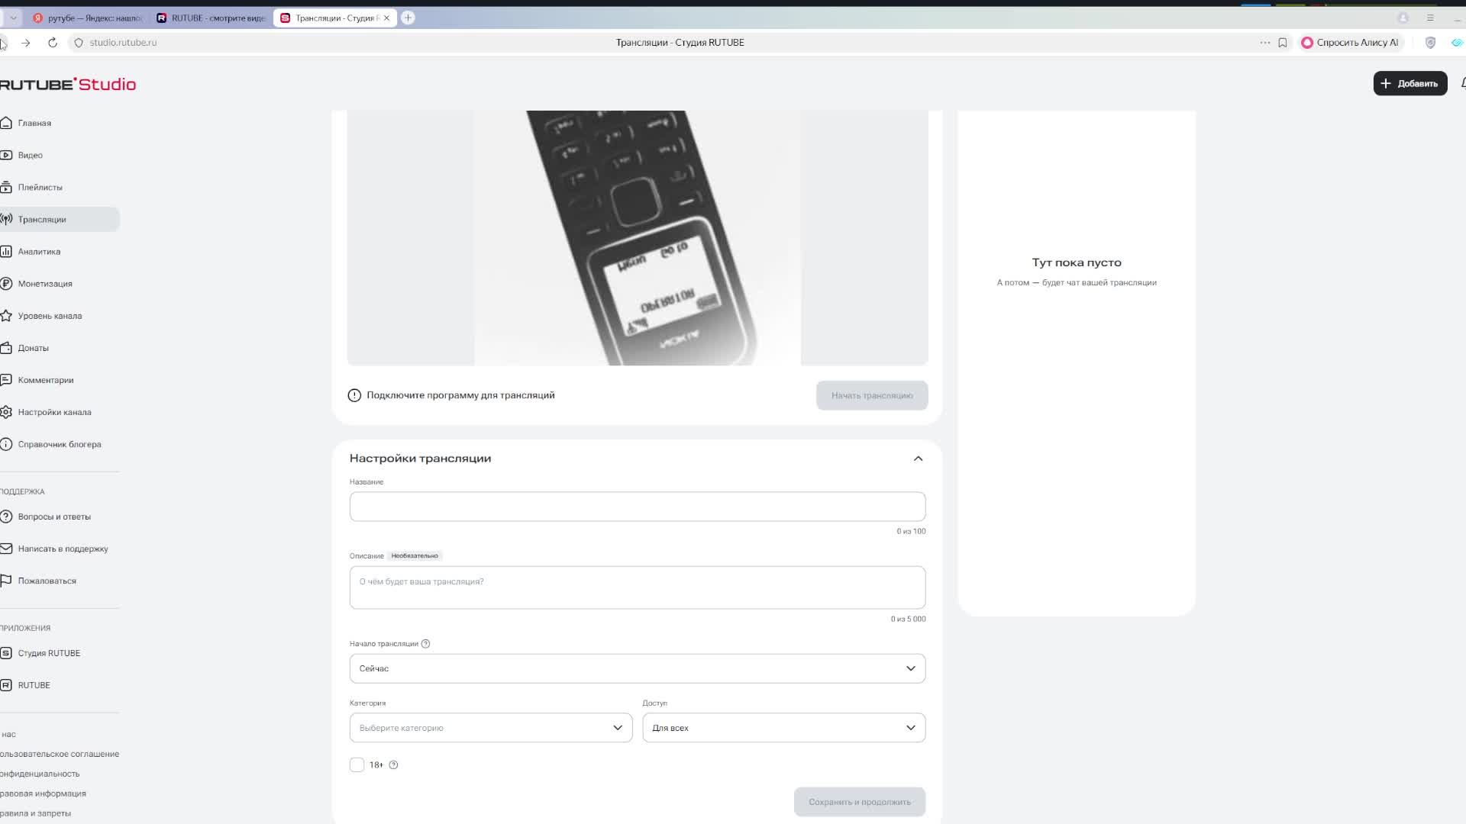Image resolution: width=1466 pixels, height=824 pixels.
Task: Open Плейлисты in the sidebar menu
Action: click(40, 187)
